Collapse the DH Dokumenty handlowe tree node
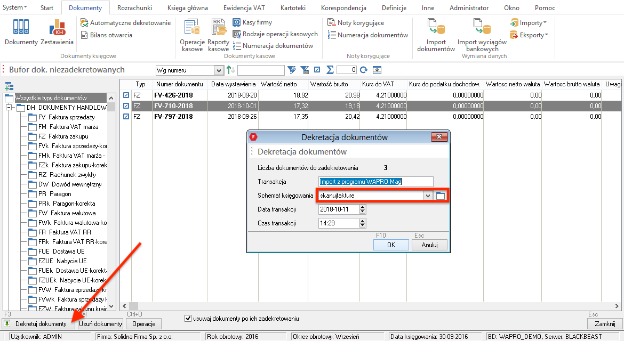624x341 pixels. [x=9, y=108]
